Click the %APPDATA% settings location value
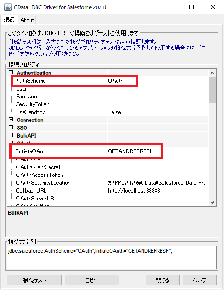The width and height of the screenshot is (224, 290). click(157, 183)
